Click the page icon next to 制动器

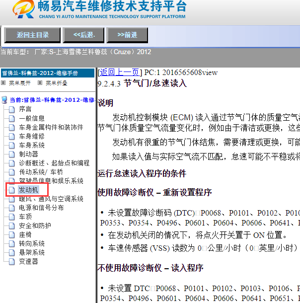pos(12,154)
